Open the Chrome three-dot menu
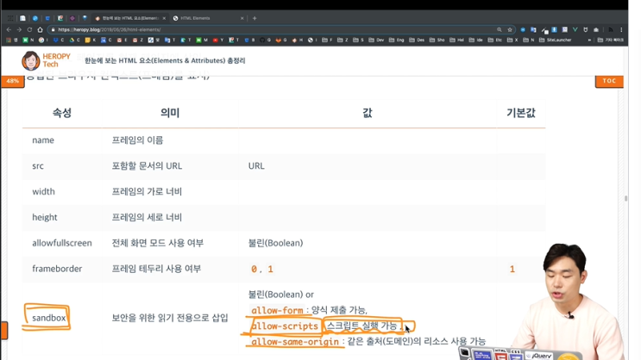This screenshot has height=360, width=641. (x=621, y=29)
